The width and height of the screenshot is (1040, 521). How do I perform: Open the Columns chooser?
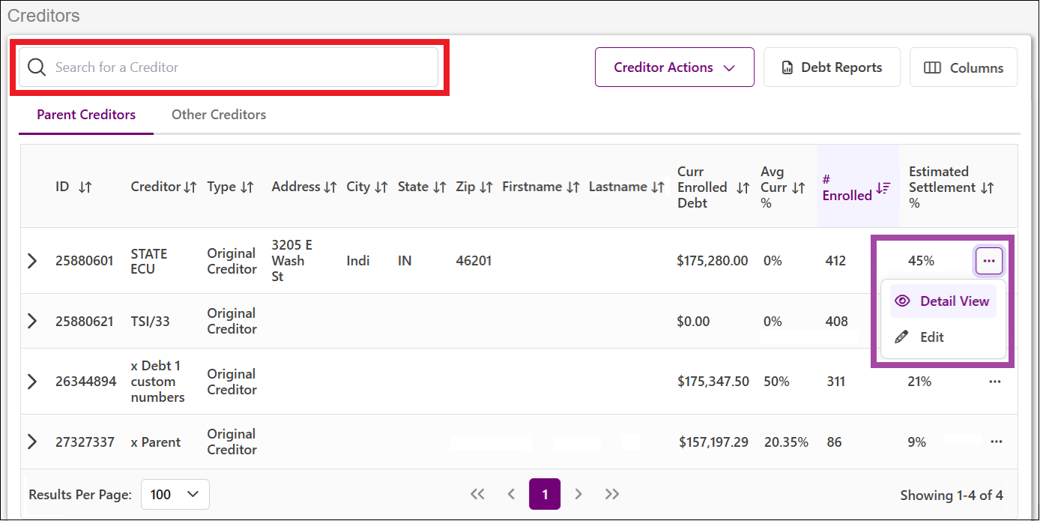pos(964,67)
